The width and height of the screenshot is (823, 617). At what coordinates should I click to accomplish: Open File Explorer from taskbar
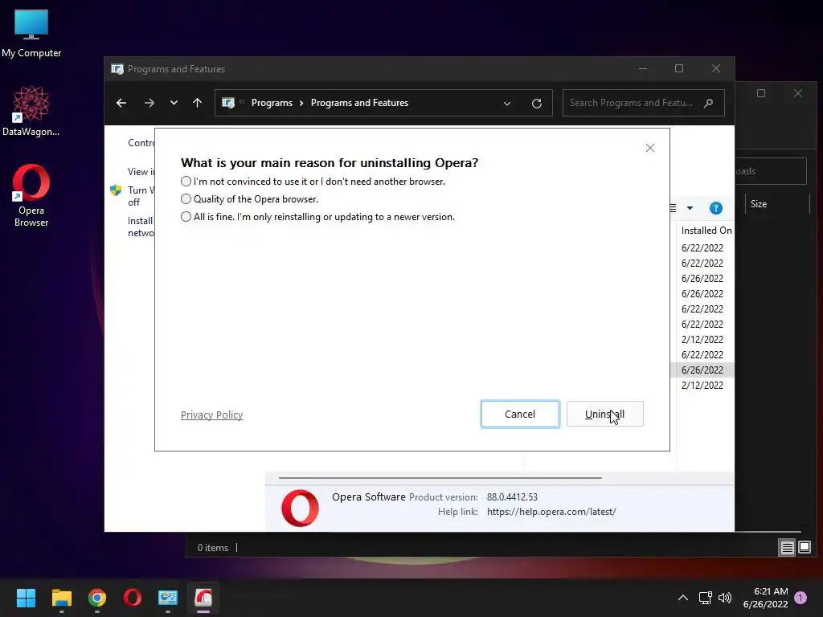(x=61, y=598)
